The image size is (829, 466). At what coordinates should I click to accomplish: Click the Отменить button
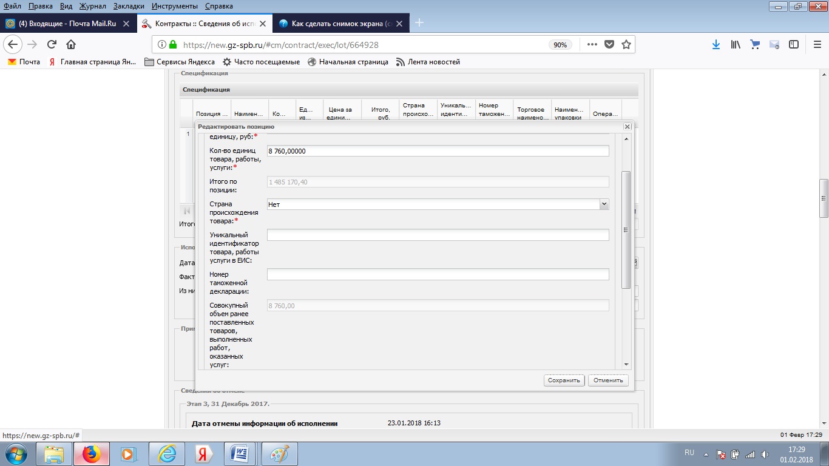click(x=608, y=380)
